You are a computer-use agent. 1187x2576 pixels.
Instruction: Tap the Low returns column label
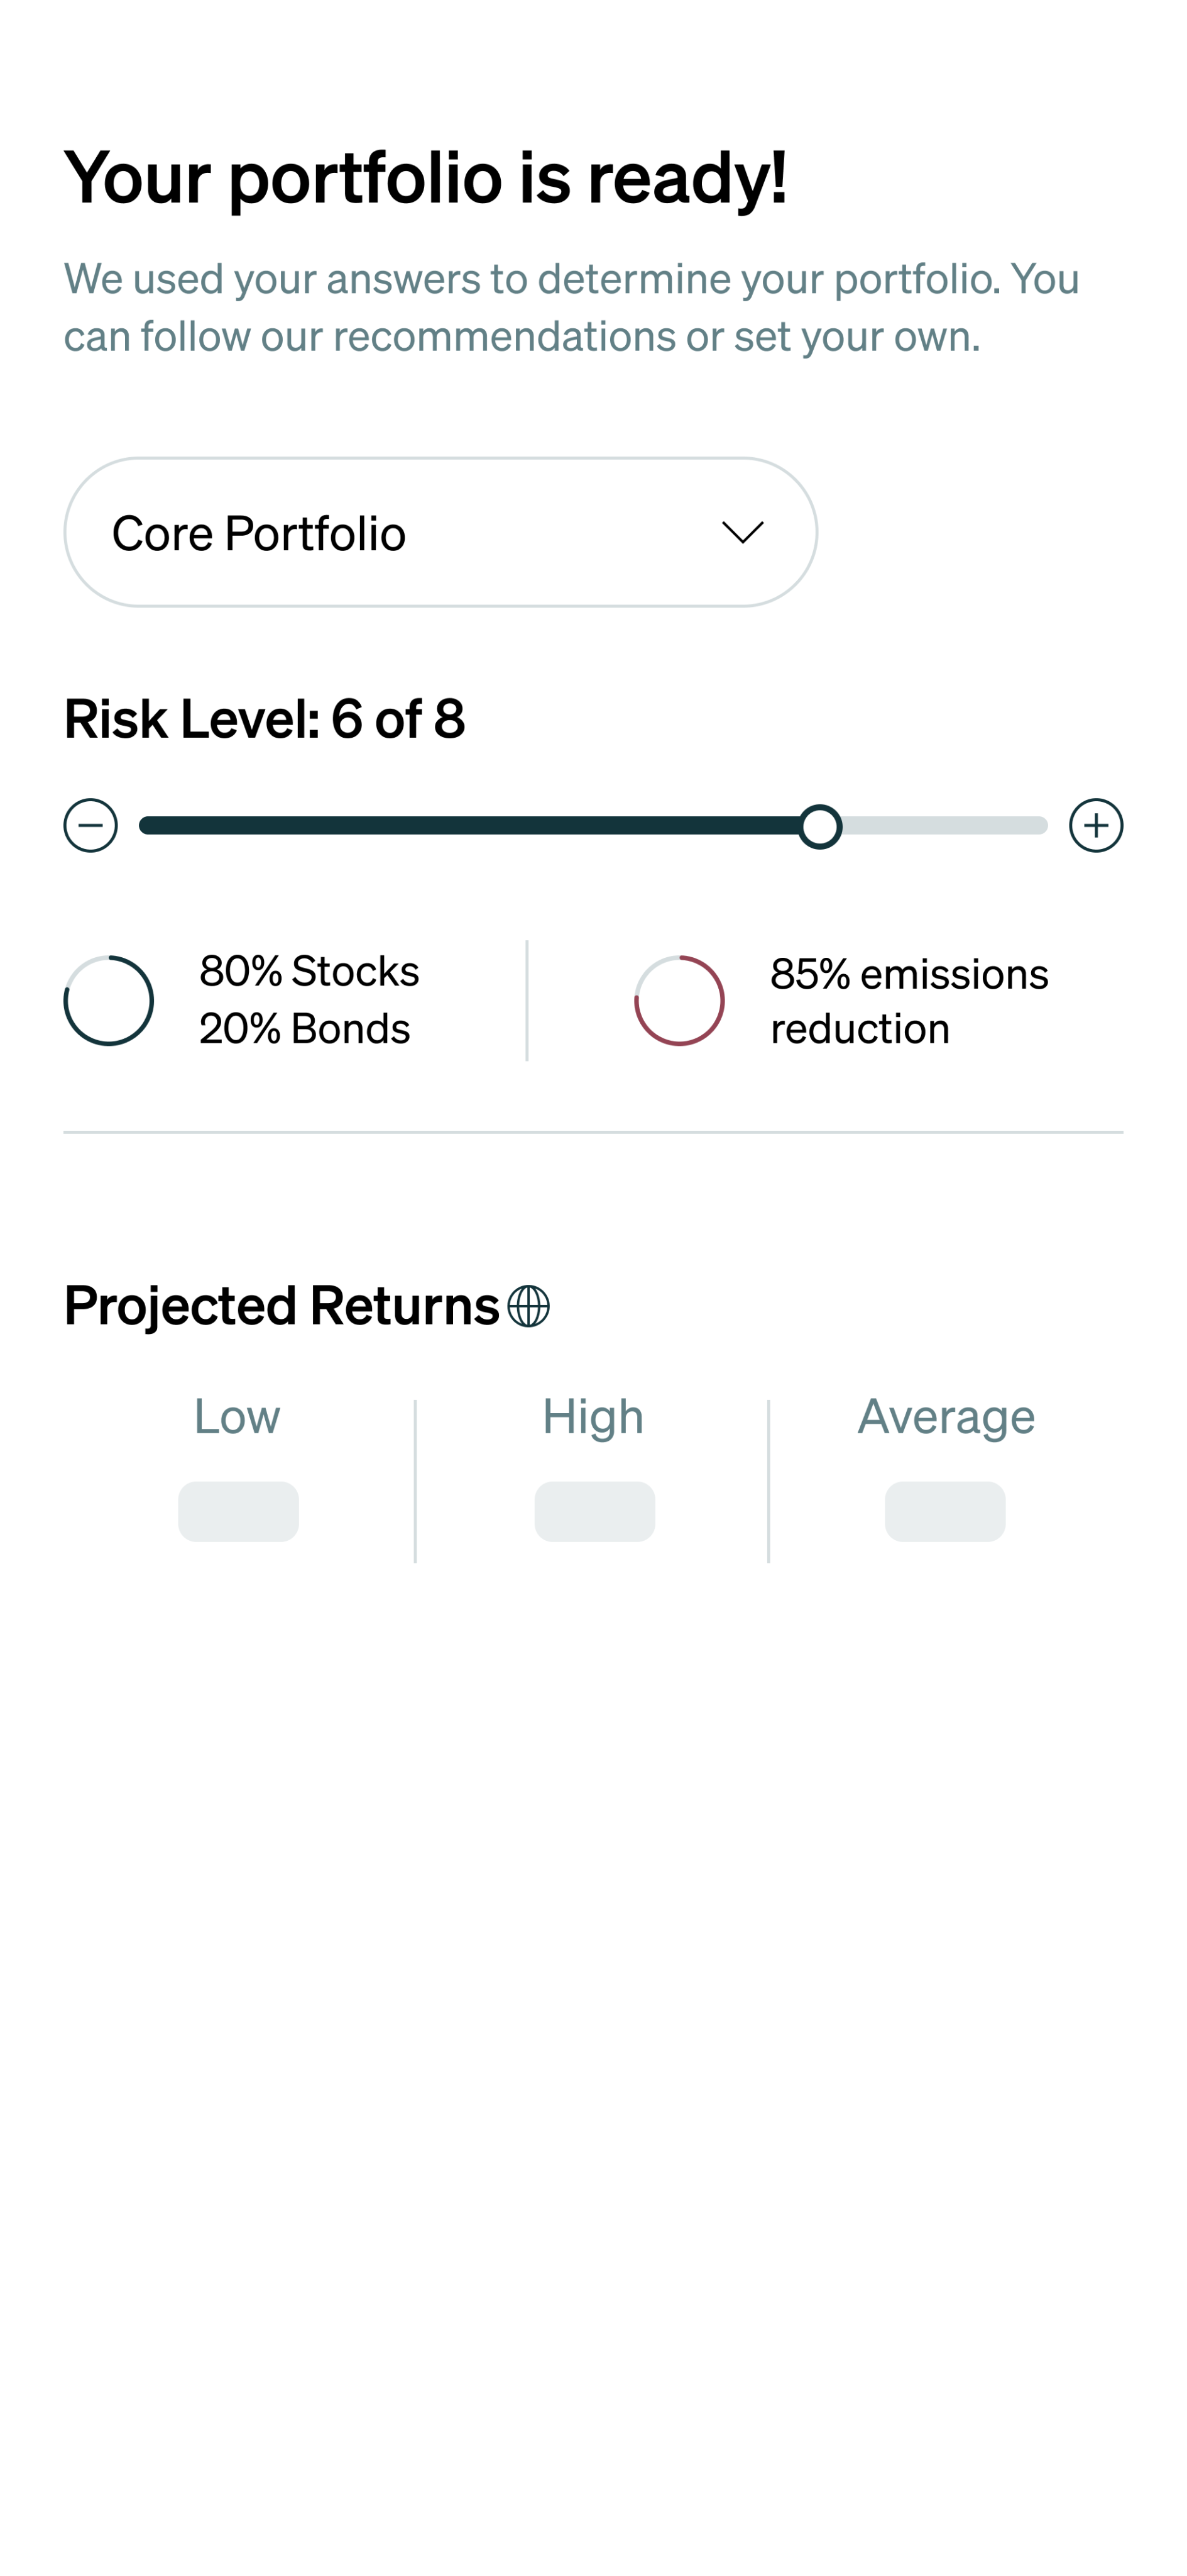tap(237, 1417)
